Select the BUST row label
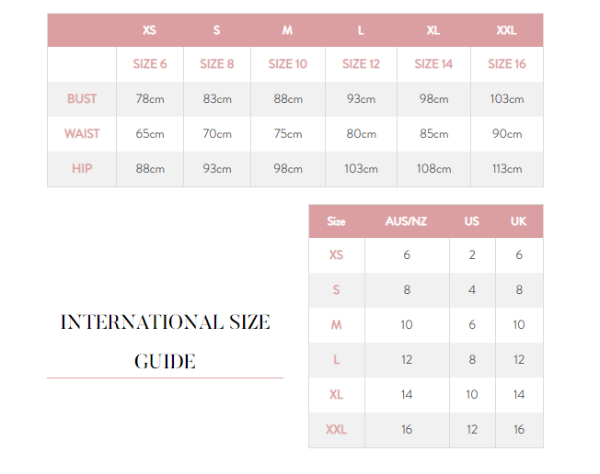This screenshot has width=600, height=474. pos(82,99)
